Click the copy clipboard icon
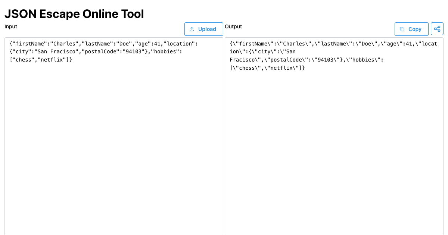The width and height of the screenshot is (448, 235). coord(402,29)
